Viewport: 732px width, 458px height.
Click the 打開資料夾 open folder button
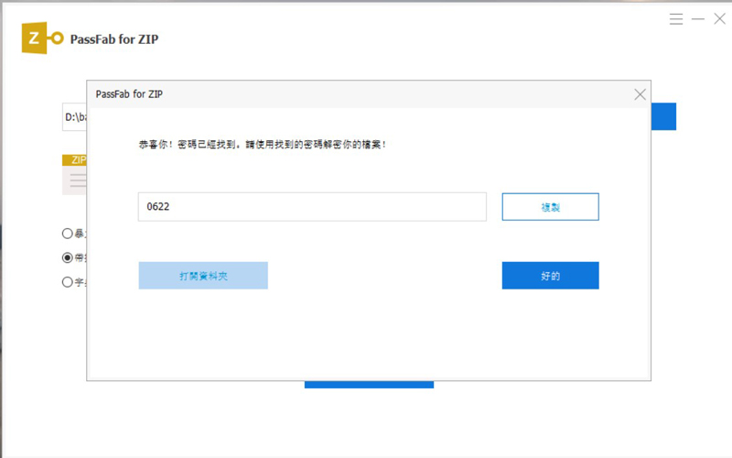tap(203, 276)
